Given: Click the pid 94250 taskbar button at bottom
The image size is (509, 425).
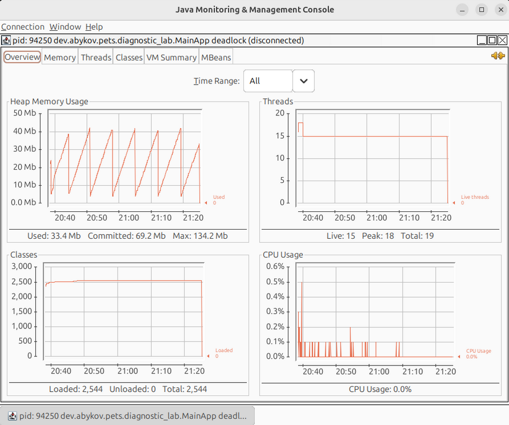Looking at the screenshot, I should (x=127, y=415).
